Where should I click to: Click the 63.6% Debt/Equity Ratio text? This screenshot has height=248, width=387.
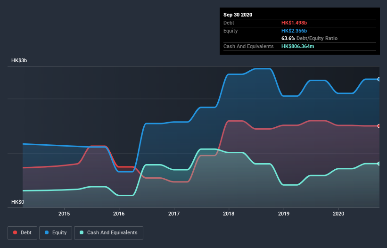point(309,38)
